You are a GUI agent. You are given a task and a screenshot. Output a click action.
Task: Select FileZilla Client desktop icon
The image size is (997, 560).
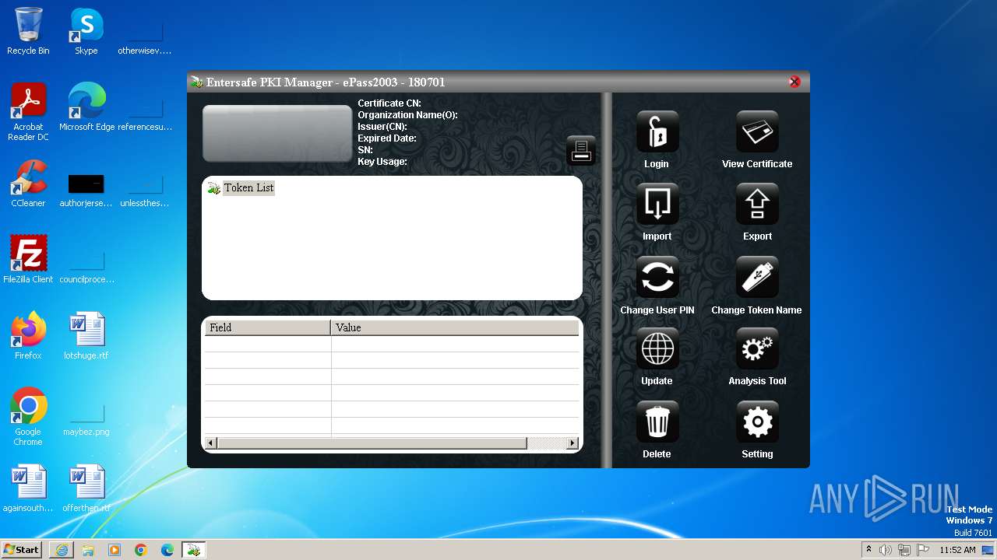[x=28, y=259]
